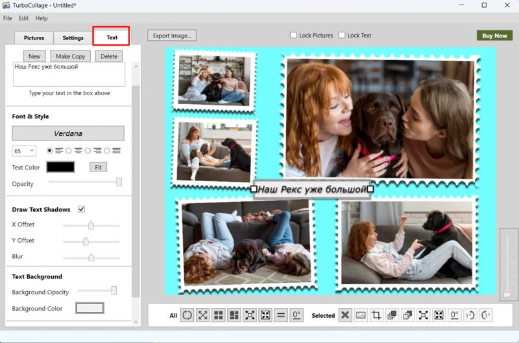Click the equals-sign icon in the All group

click(281, 315)
